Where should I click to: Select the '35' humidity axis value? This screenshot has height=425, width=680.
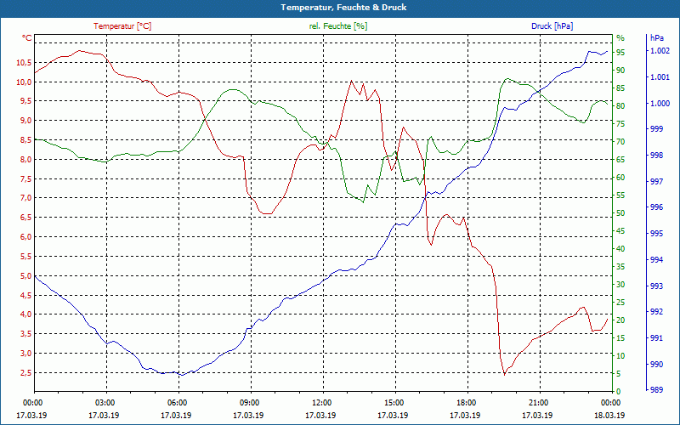(620, 267)
